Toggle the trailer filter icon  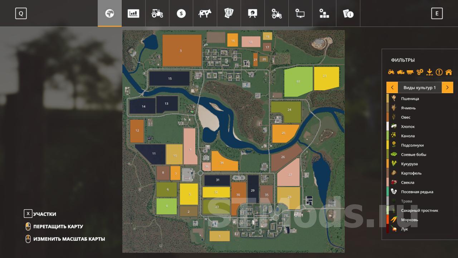pyautogui.click(x=410, y=72)
